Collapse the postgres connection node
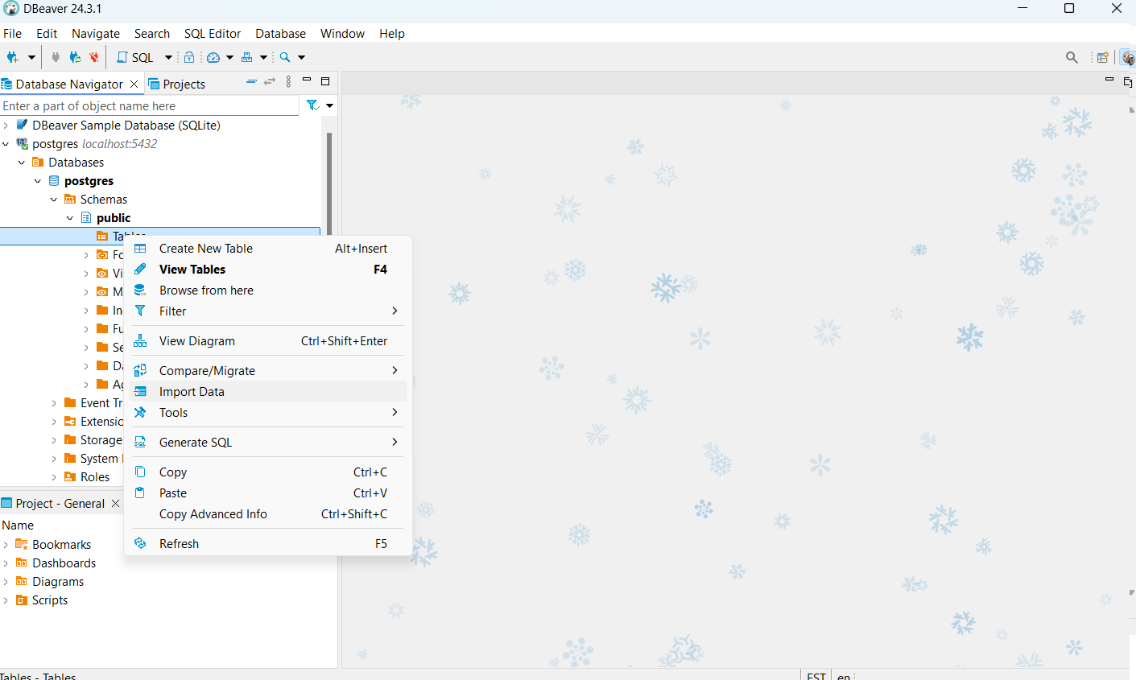This screenshot has width=1136, height=680. (7, 143)
